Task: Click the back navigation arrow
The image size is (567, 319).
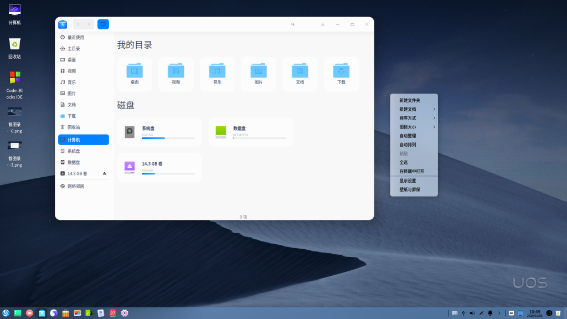Action: pos(78,24)
